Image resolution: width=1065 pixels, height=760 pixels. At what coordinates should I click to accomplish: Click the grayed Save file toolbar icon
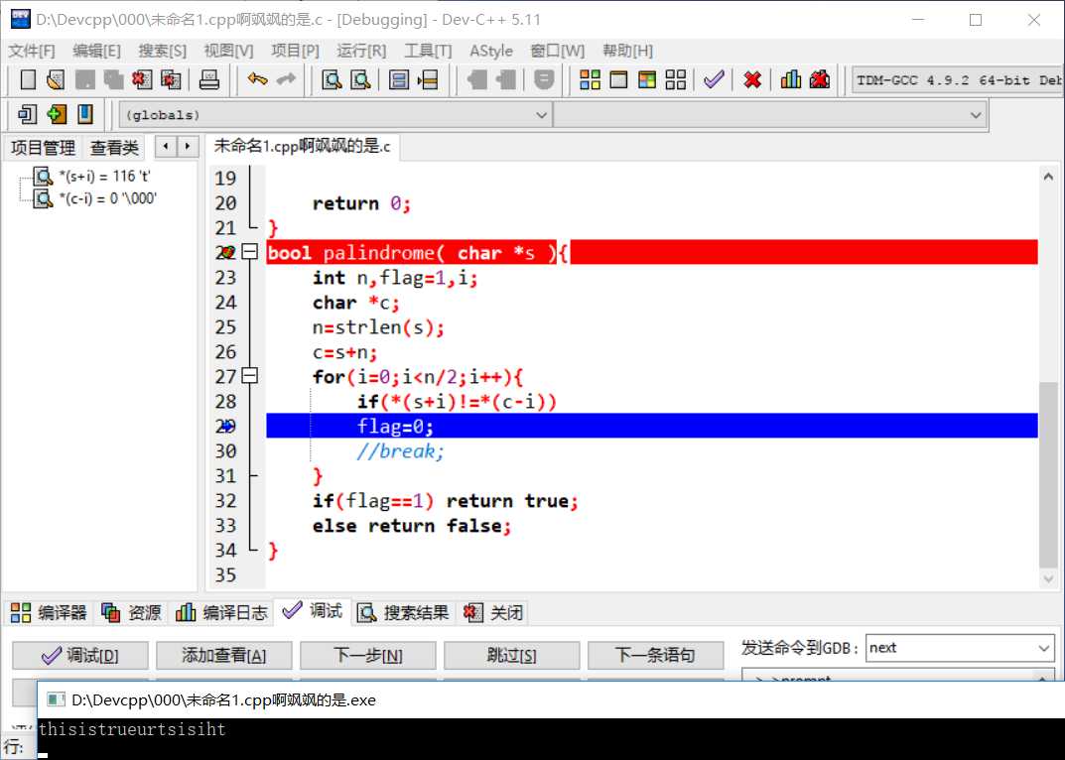[x=85, y=80]
